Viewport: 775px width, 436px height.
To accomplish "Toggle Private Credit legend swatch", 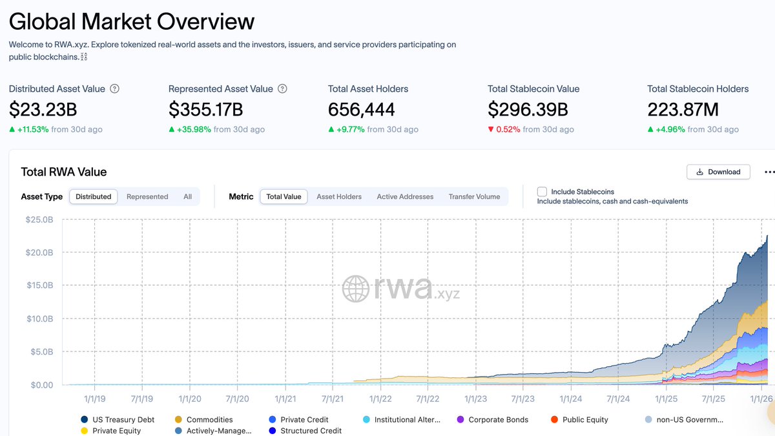I will 273,420.
